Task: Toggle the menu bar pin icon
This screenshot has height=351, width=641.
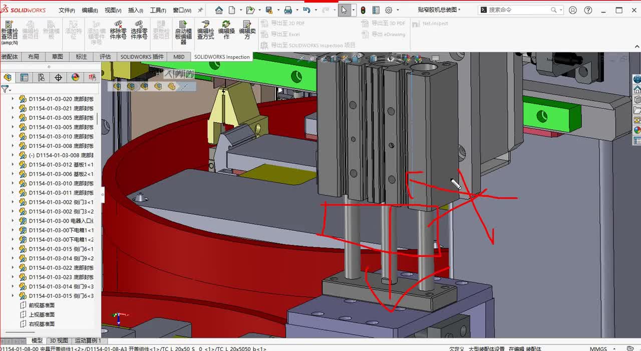Action: point(200,10)
